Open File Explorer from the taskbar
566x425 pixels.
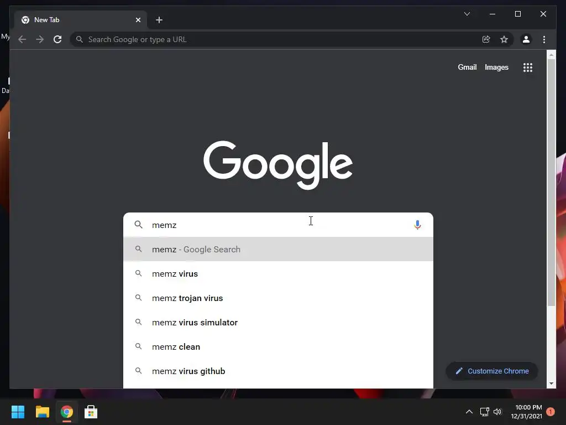pos(42,412)
